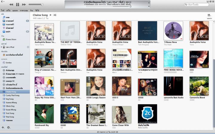Viewport: 215px width, 134px height.
Task: Select the Susan Wong playlist
Action: (x=11, y=110)
